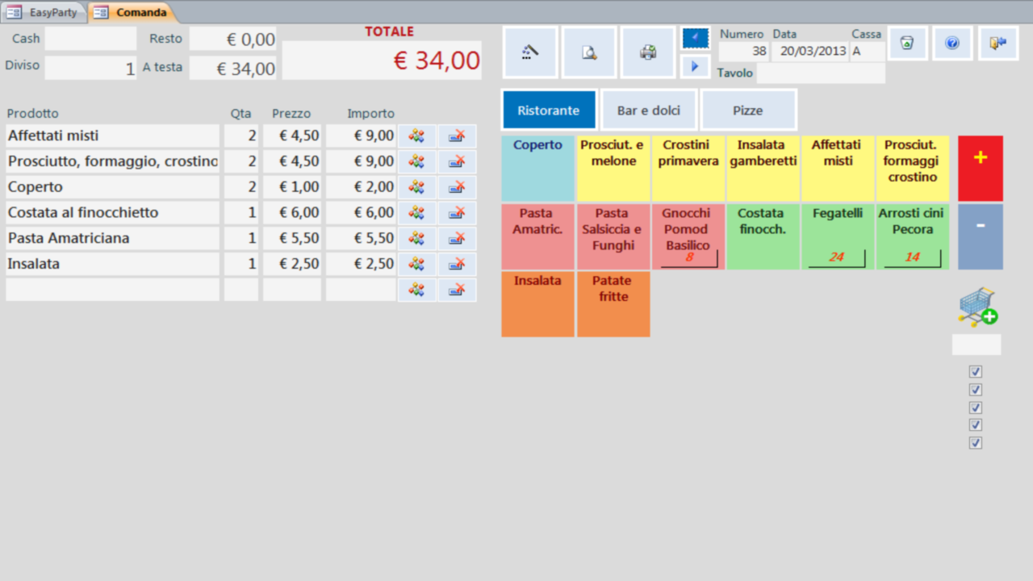The width and height of the screenshot is (1033, 581).
Task: Switch to Bar e dolci category
Action: tap(649, 111)
